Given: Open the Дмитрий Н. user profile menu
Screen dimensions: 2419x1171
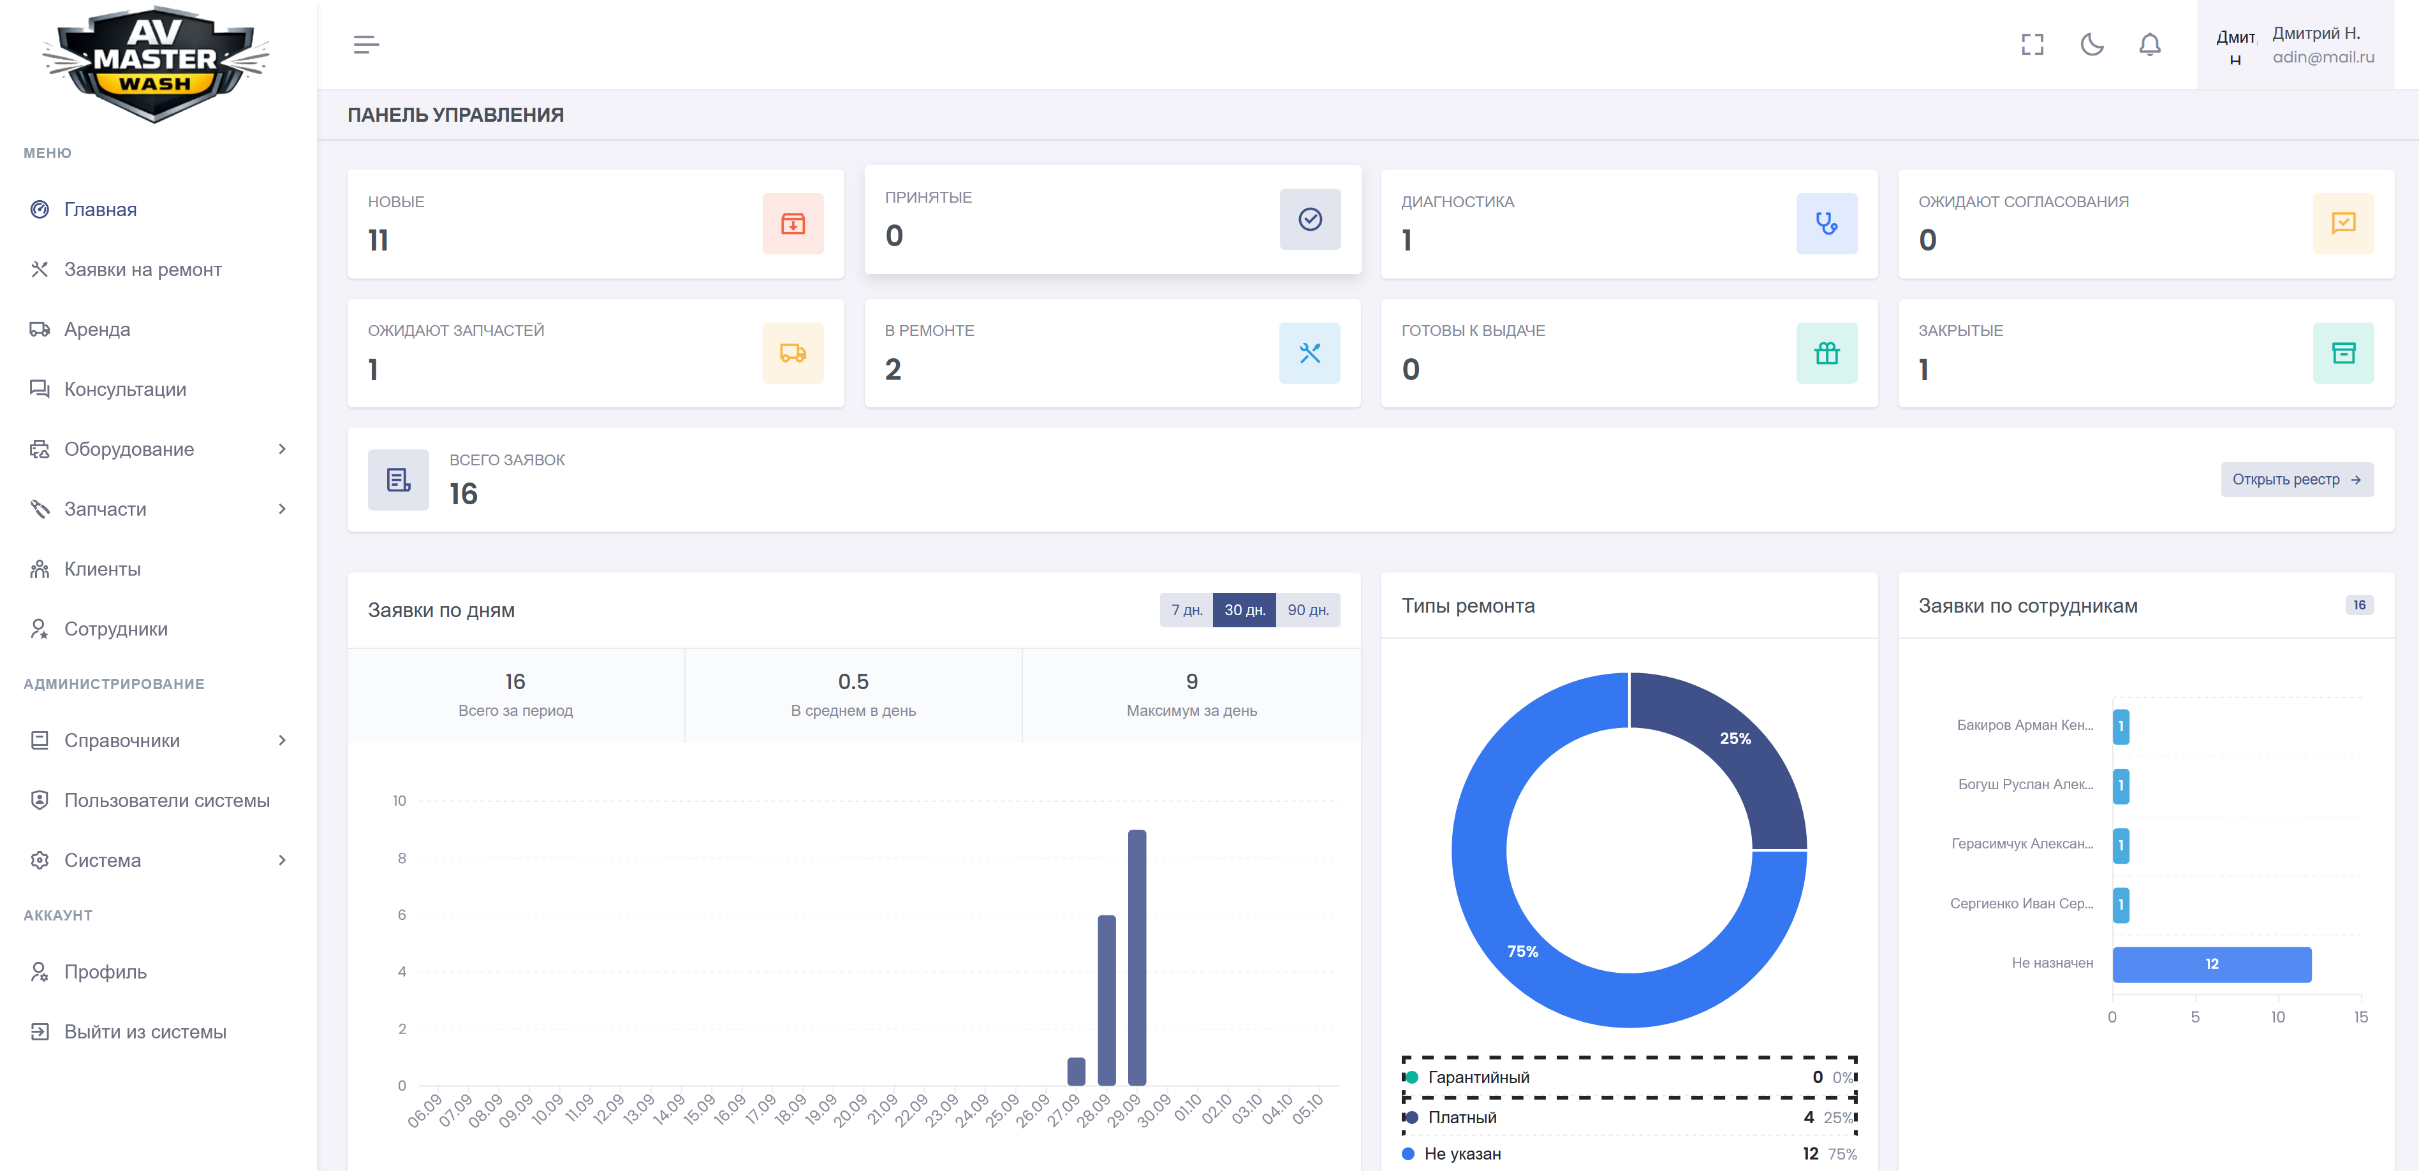Looking at the screenshot, I should [2295, 45].
